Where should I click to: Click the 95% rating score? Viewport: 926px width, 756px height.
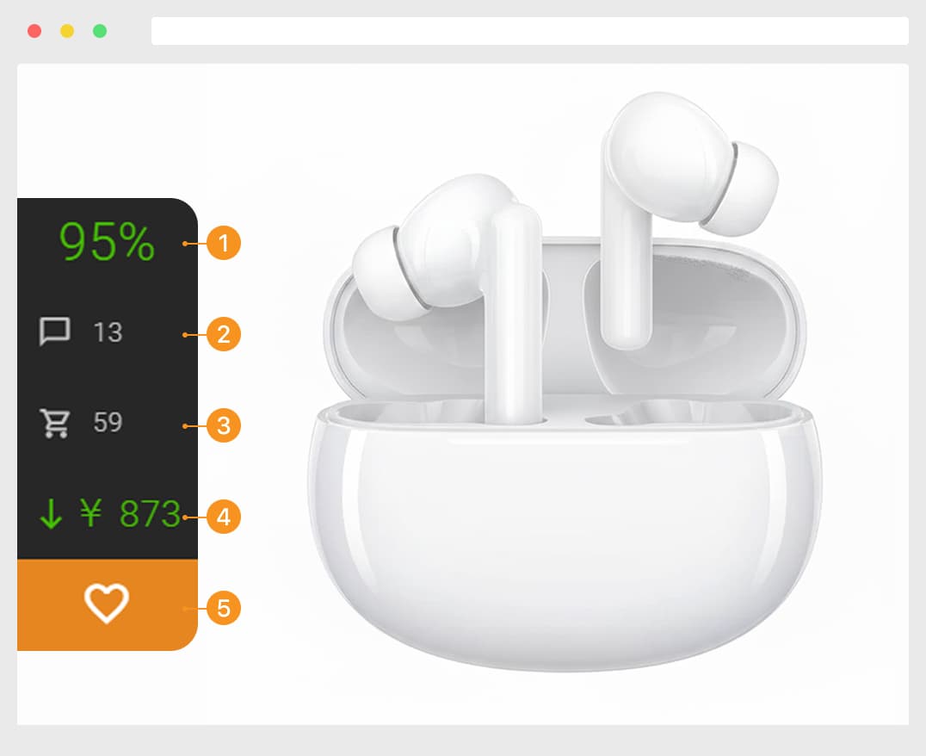pyautogui.click(x=107, y=241)
